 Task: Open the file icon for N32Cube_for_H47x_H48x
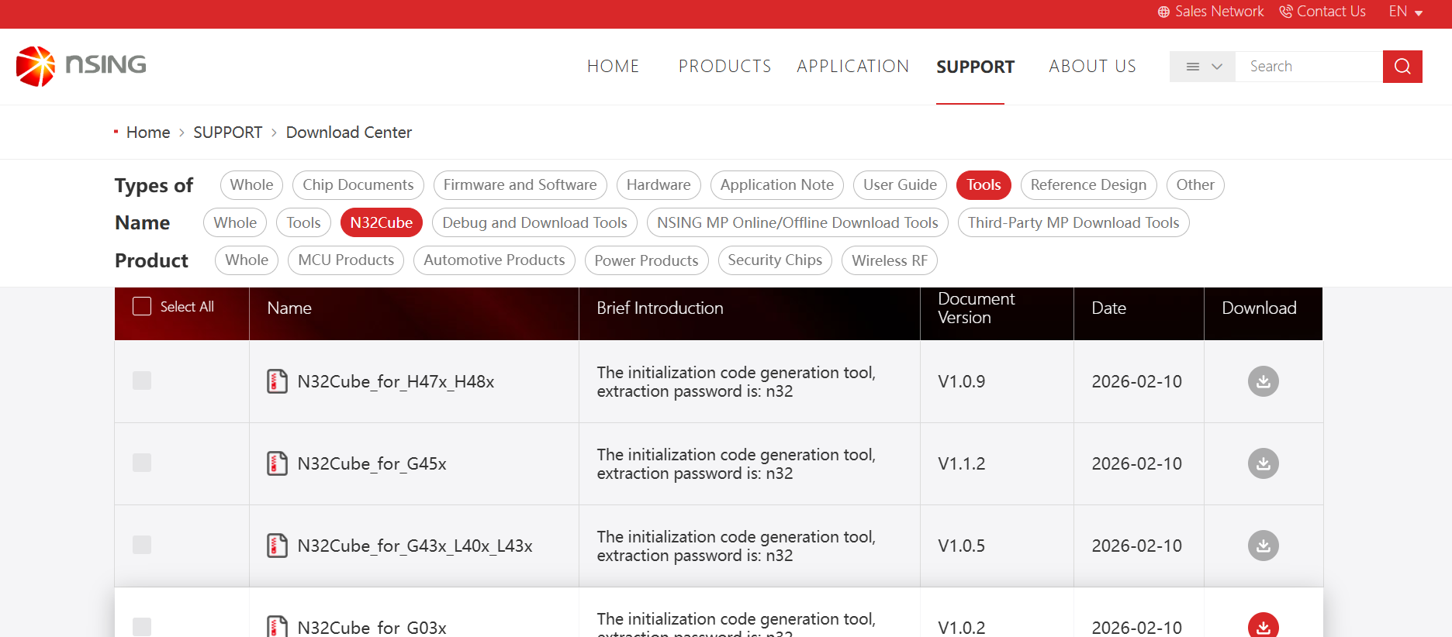pos(277,381)
